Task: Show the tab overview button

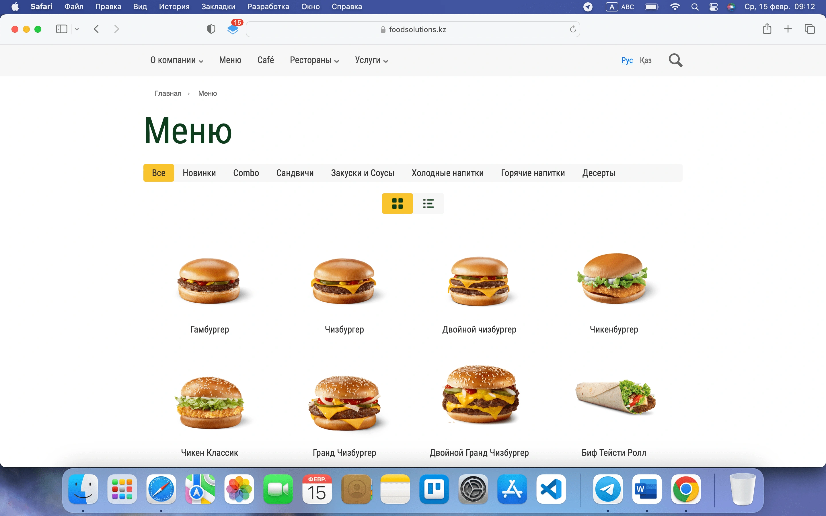Action: 810,29
